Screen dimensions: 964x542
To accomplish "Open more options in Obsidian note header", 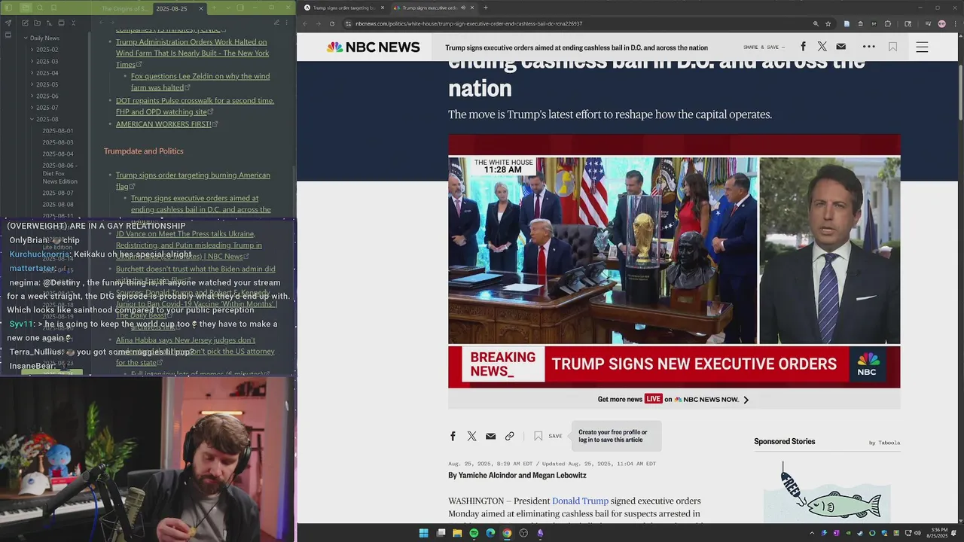I will click(x=288, y=23).
